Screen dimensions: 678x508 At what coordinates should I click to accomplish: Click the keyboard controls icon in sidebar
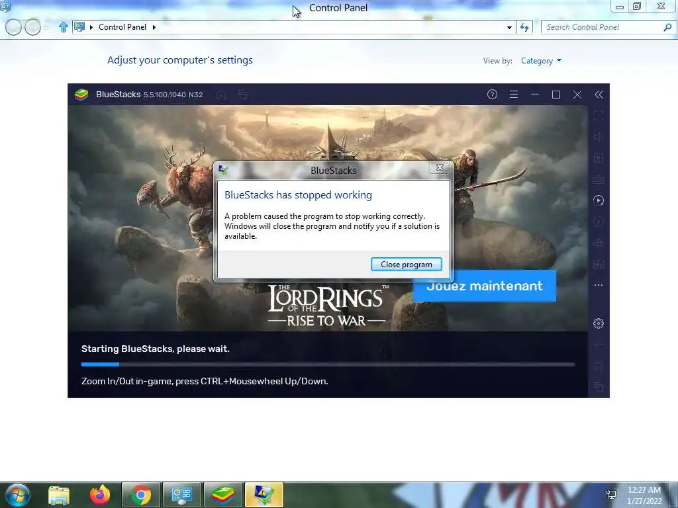(x=599, y=179)
